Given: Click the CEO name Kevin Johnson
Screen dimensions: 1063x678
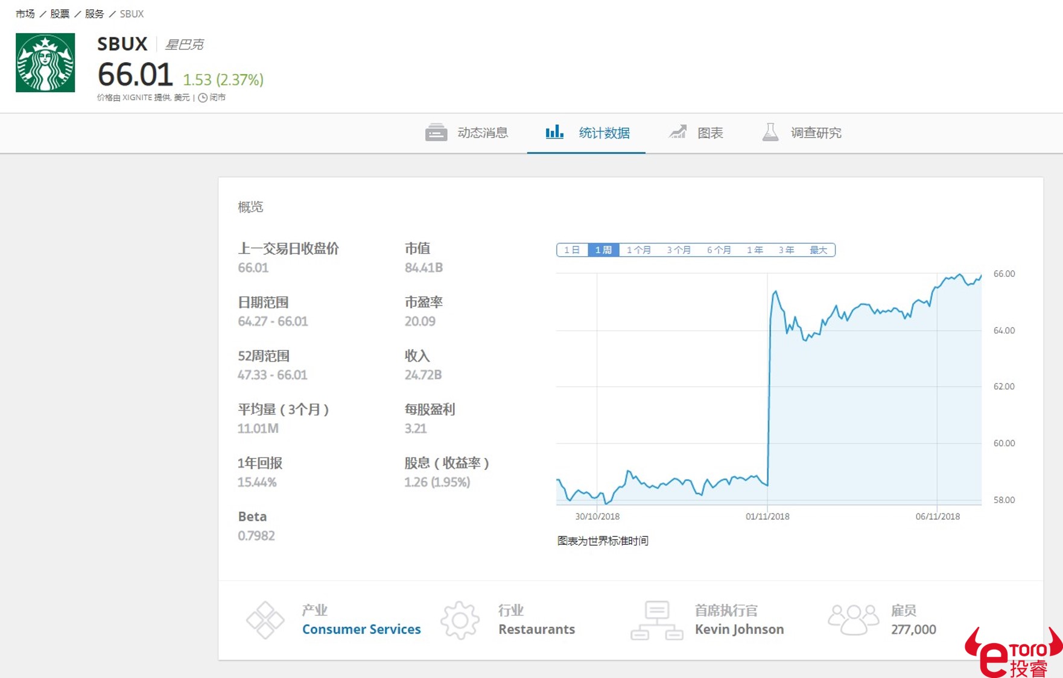Looking at the screenshot, I should click(x=739, y=629).
